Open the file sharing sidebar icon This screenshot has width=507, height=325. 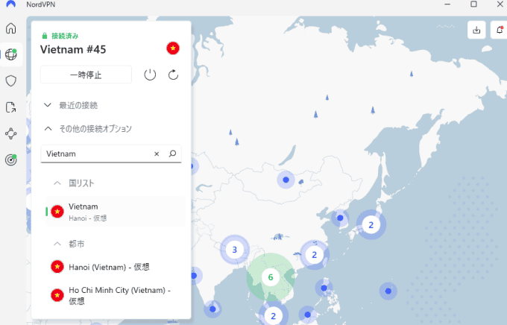coord(11,107)
